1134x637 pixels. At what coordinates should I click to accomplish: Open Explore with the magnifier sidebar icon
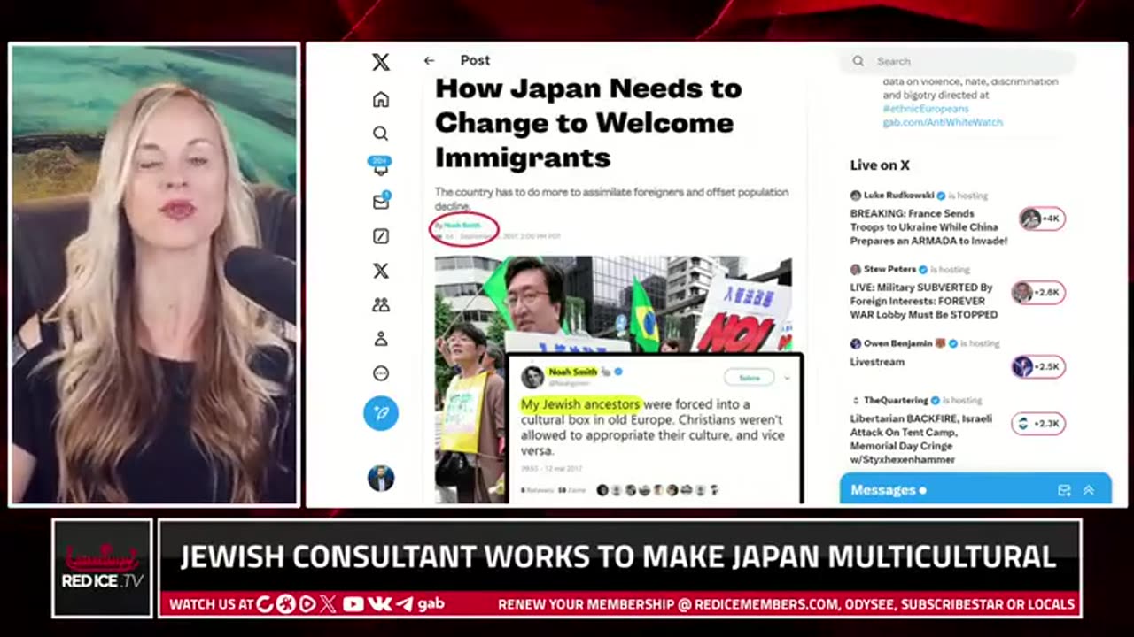tap(381, 134)
